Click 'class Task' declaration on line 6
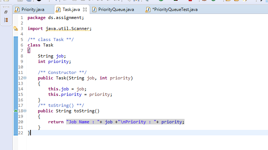Screen dimensions: 268x150 pyautogui.click(x=40, y=45)
